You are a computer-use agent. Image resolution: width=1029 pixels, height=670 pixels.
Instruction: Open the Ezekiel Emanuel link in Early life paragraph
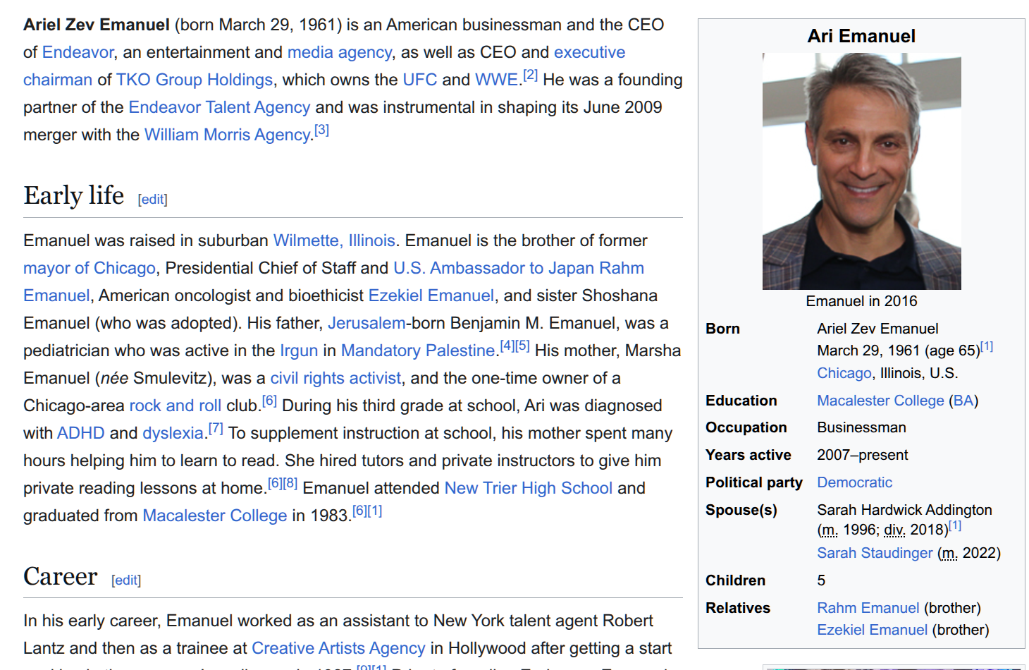(431, 296)
